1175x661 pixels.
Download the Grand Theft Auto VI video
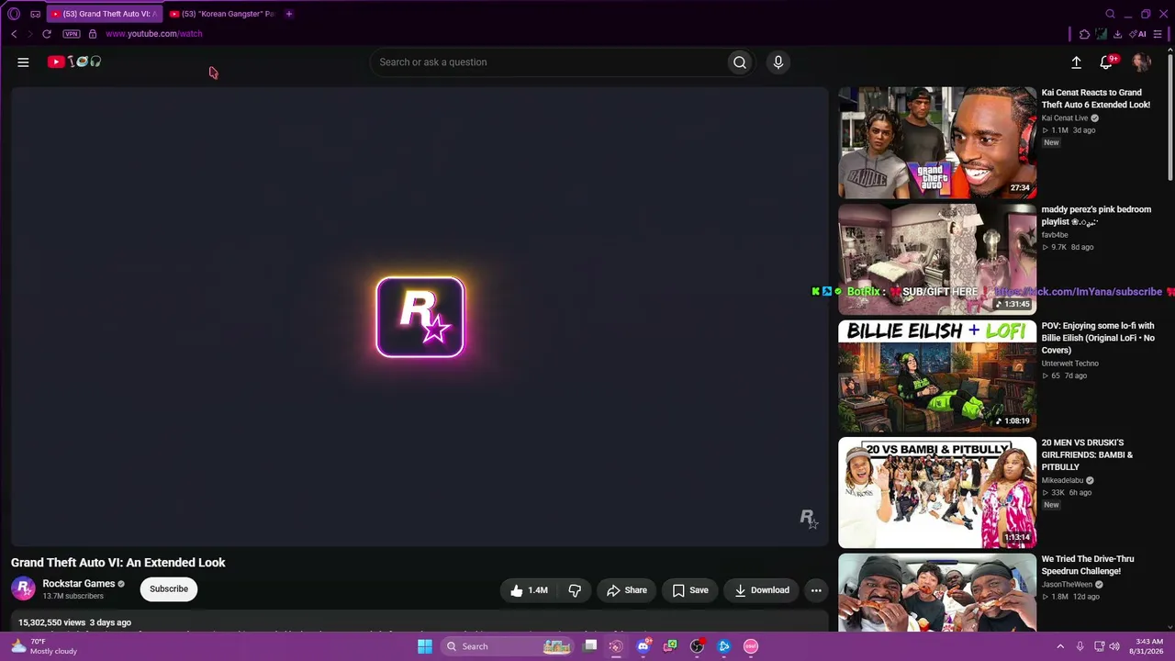tap(761, 590)
